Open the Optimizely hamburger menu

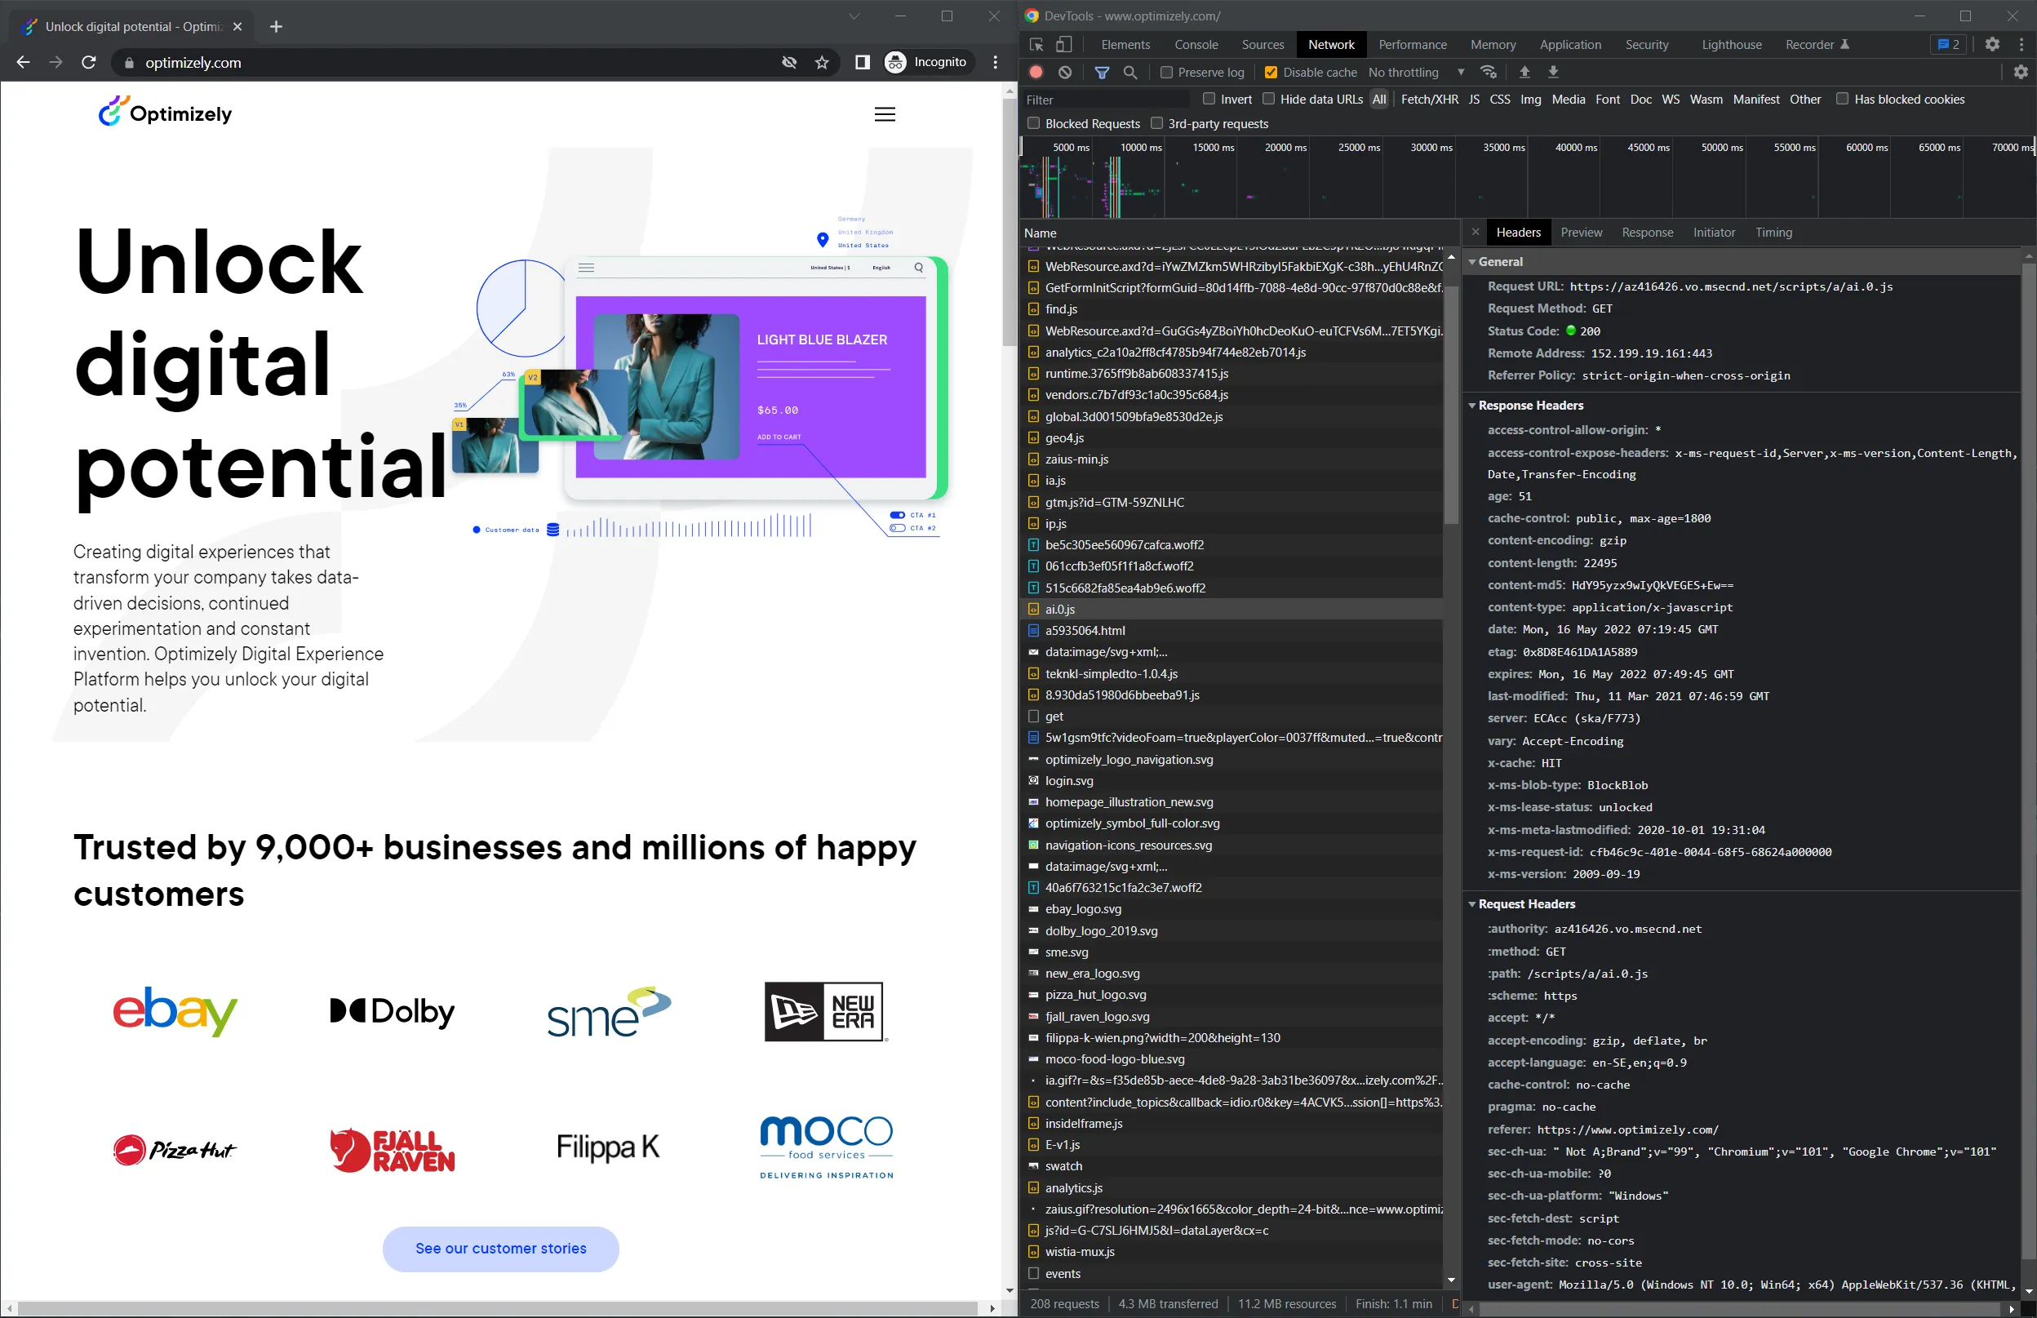click(885, 115)
